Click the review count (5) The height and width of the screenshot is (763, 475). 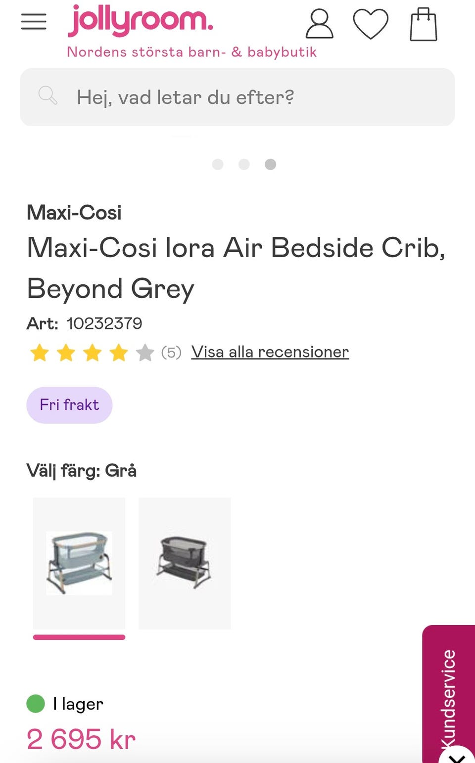[171, 353]
